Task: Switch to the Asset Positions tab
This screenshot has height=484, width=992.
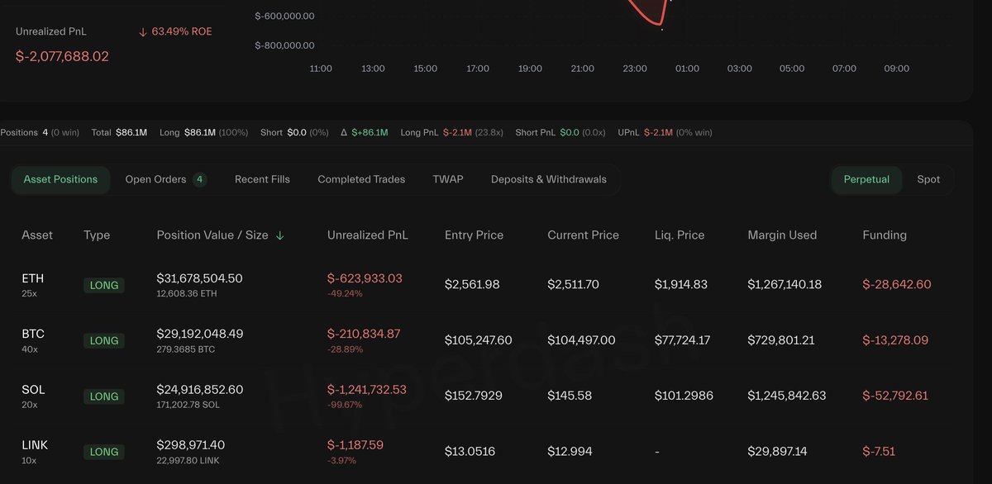Action: pyautogui.click(x=60, y=179)
